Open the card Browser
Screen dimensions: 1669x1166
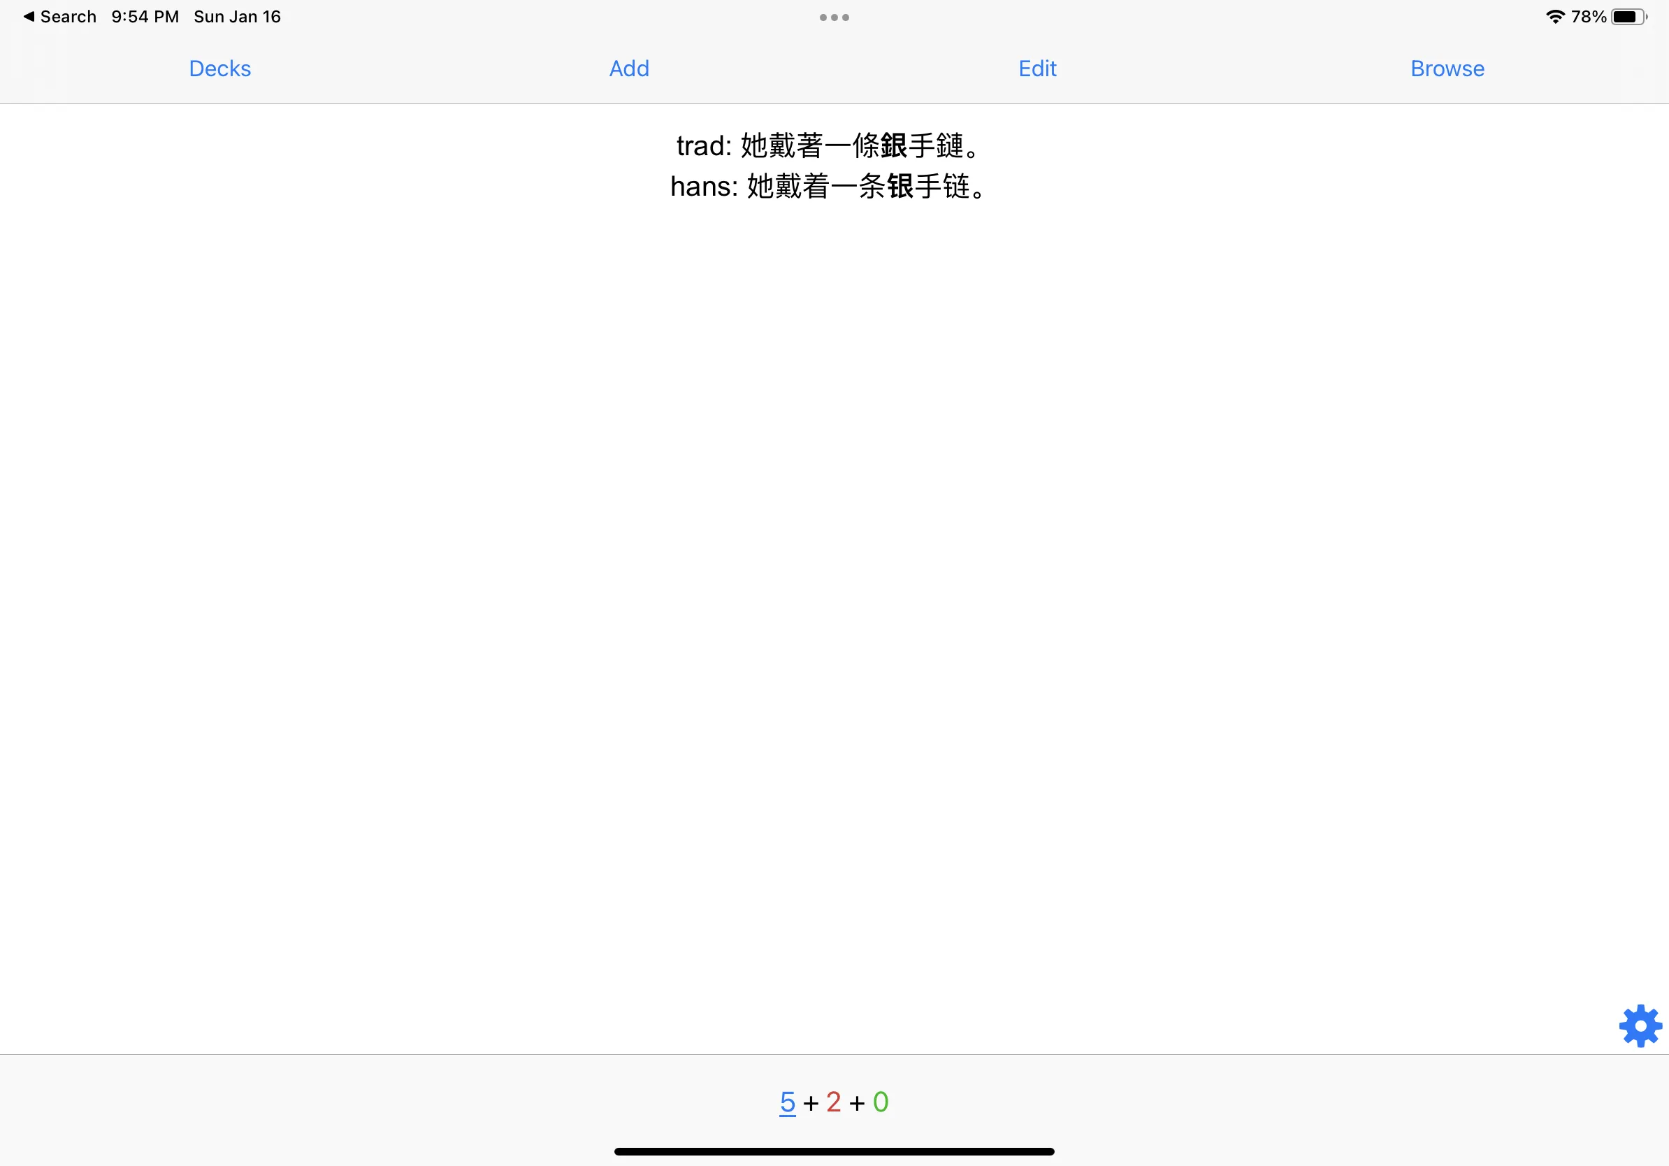pos(1447,68)
